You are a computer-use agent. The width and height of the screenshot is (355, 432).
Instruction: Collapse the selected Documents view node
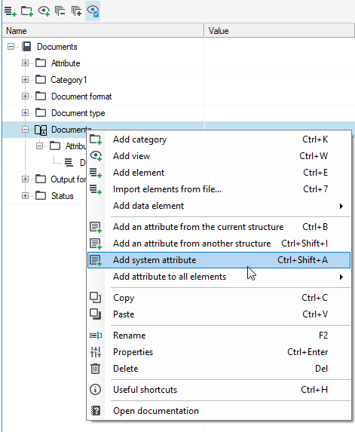pos(25,129)
